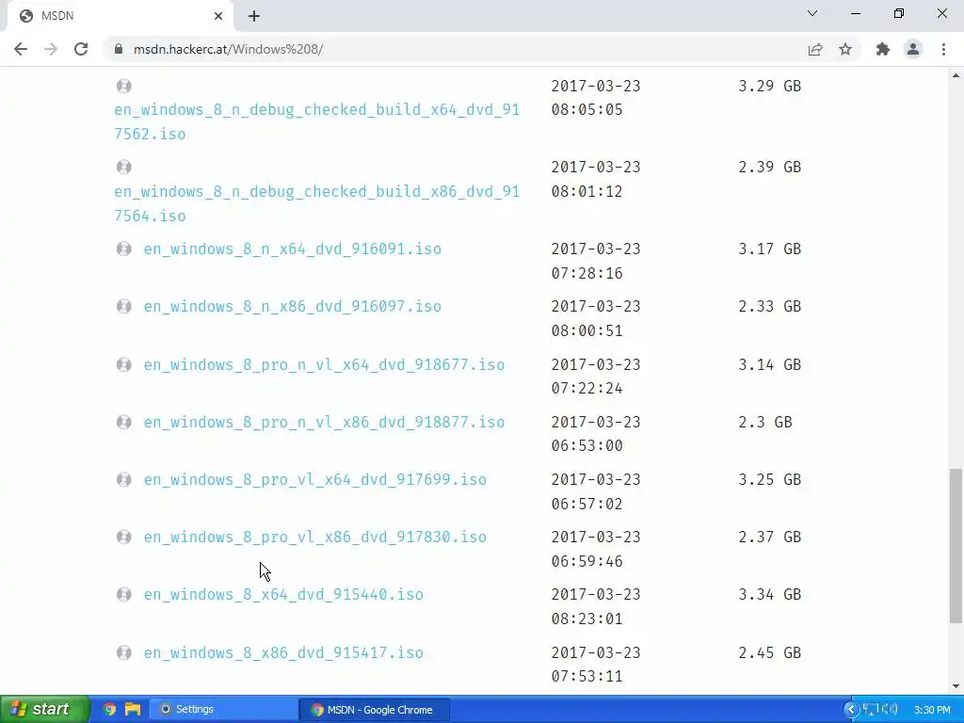The image size is (964, 723).
Task: Switch to MSDN - Google Chrome taskbar button
Action: (x=375, y=710)
